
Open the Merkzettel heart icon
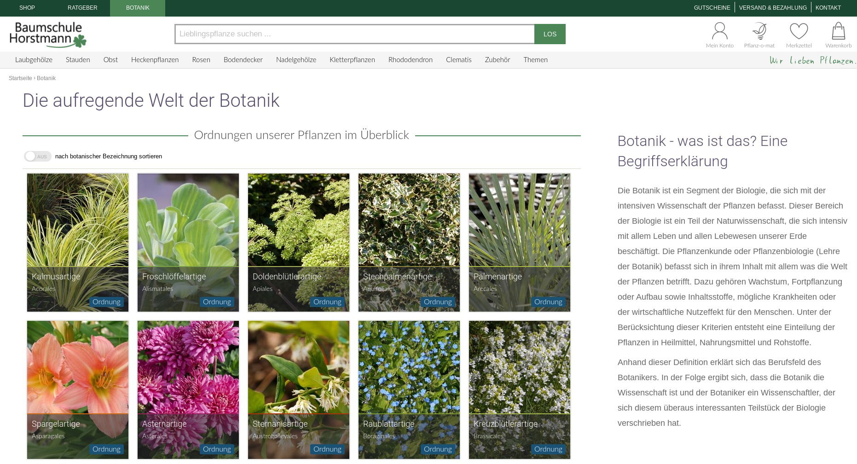[799, 35]
